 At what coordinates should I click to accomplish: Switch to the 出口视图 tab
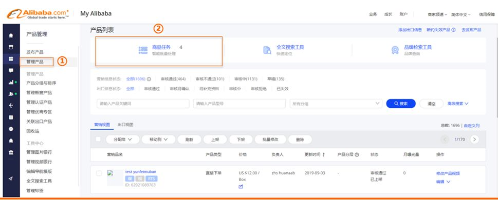pyautogui.click(x=125, y=125)
